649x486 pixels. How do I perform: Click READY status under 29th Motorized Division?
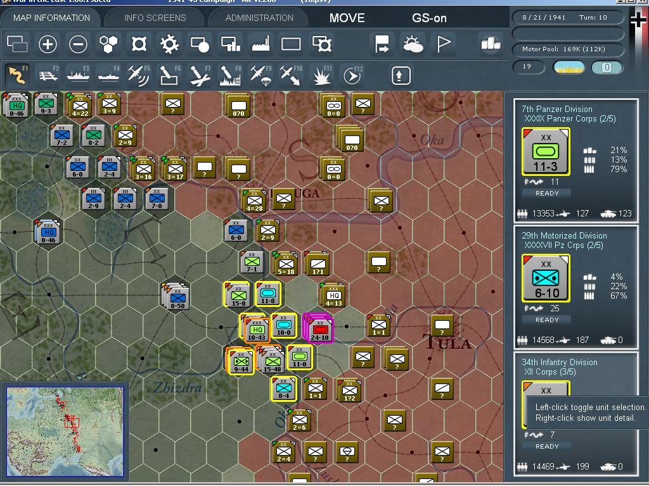point(547,320)
